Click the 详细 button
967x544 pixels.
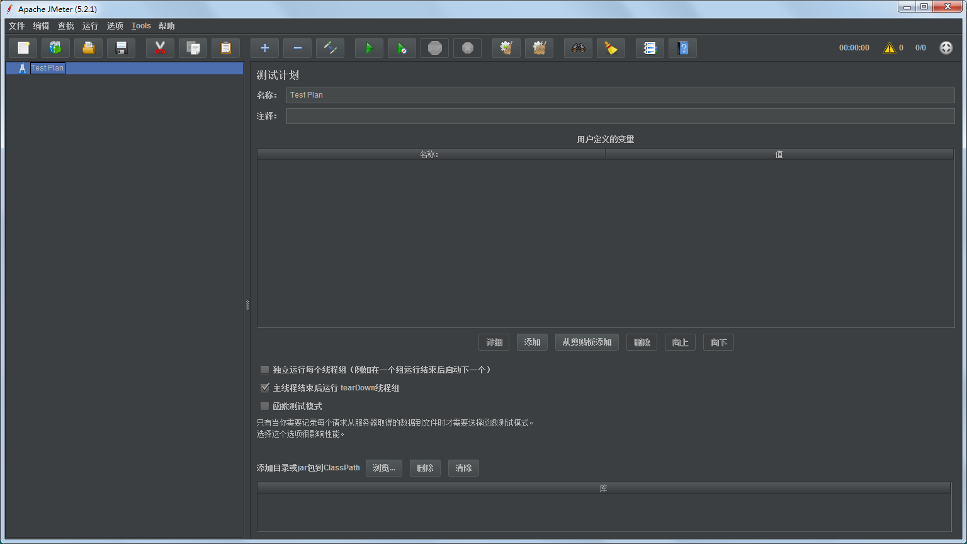click(x=494, y=343)
